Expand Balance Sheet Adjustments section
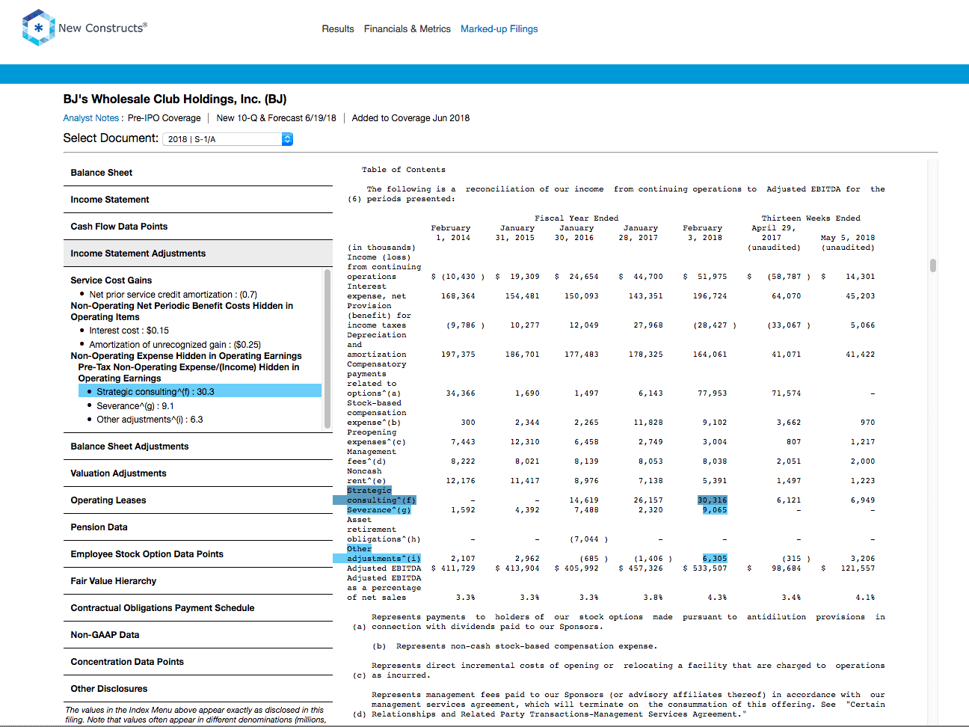This screenshot has width=969, height=727. tap(198, 447)
